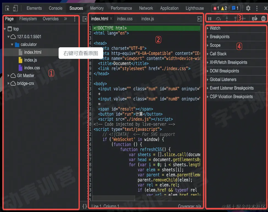The image size is (268, 212).
Task: Open the Application tab
Action: tap(169, 8)
